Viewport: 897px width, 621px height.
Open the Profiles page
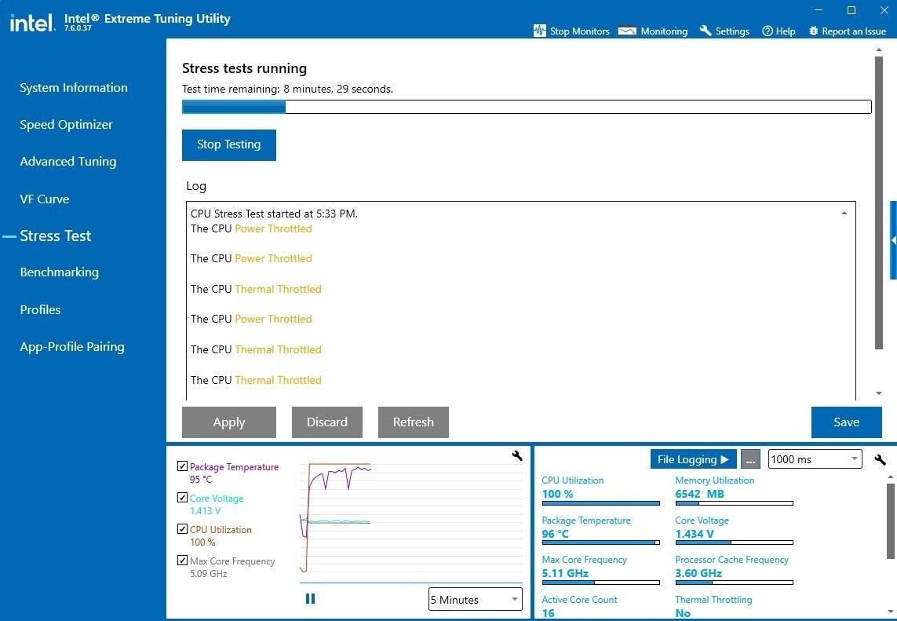click(x=40, y=309)
